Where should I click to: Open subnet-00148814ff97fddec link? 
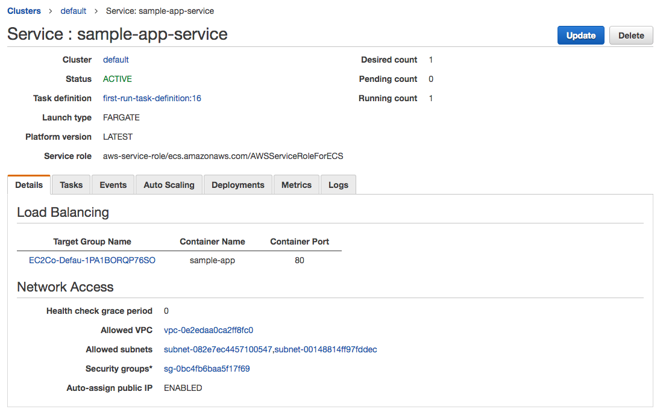[326, 349]
